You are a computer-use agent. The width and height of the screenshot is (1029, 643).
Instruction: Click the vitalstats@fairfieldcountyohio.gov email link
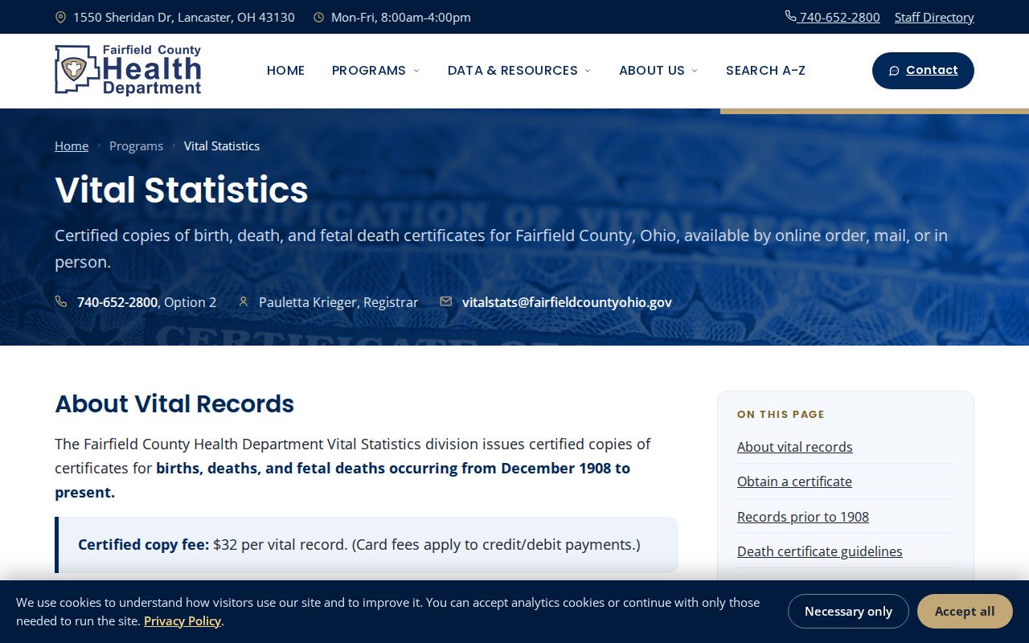[567, 302]
